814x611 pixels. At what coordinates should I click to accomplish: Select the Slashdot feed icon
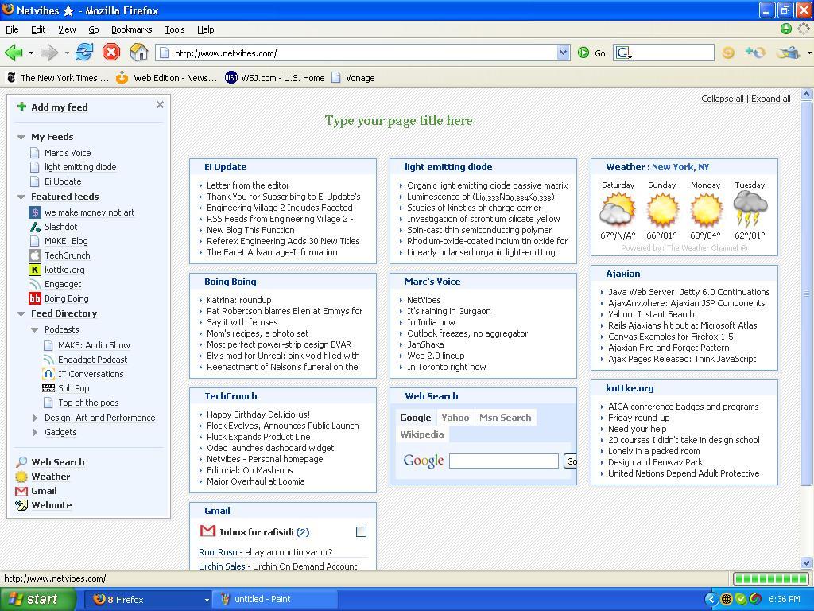[x=35, y=227]
